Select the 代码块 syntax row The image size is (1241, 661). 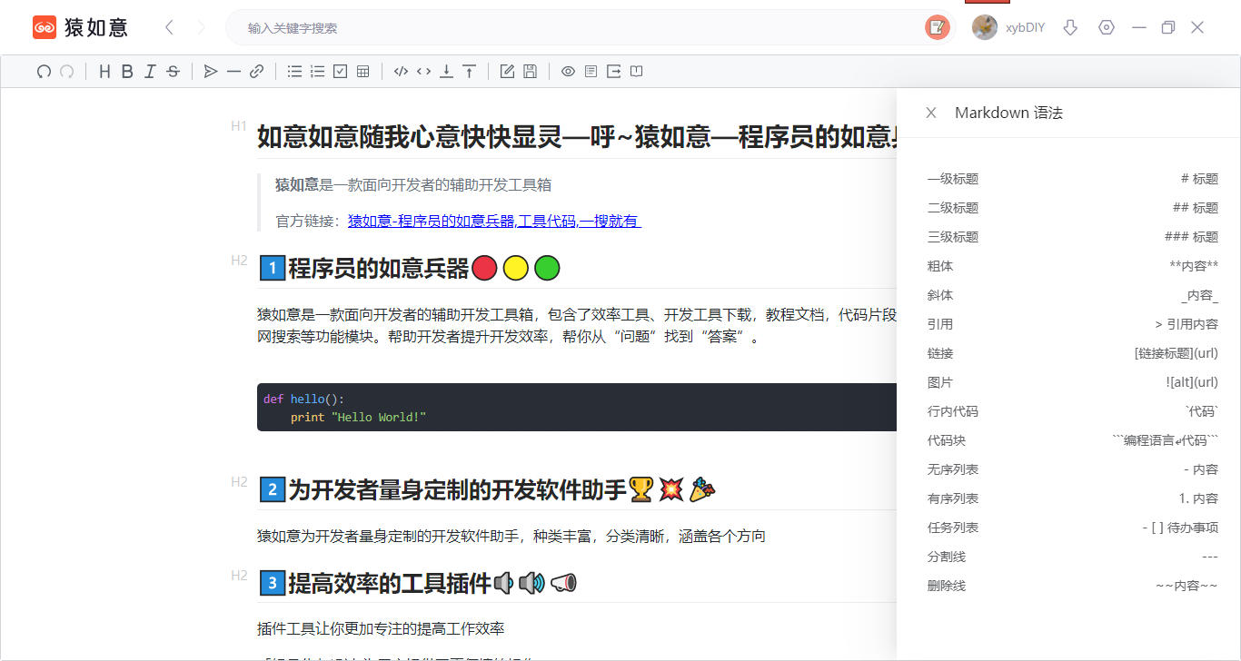point(1072,440)
